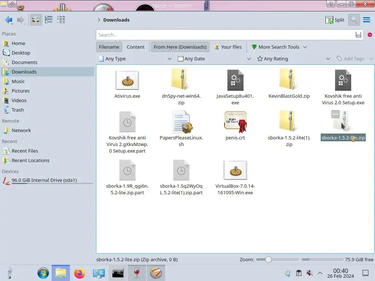Viewport: 375px width, 281px height.
Task: Select PapersPleaseLinux.sh script icon
Action: 182,122
